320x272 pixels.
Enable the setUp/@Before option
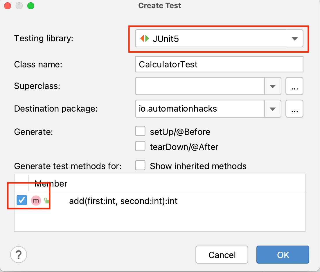click(x=140, y=131)
